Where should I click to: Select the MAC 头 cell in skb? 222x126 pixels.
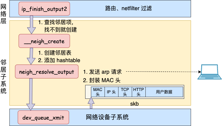(98, 92)
